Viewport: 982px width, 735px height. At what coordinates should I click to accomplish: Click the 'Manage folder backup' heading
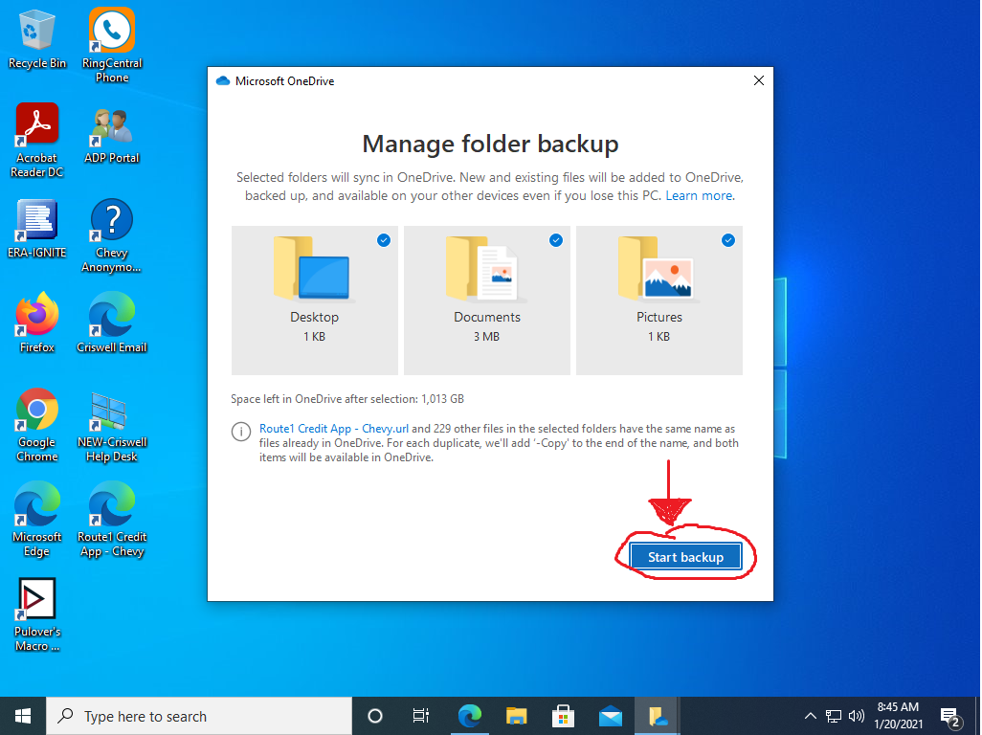click(490, 144)
